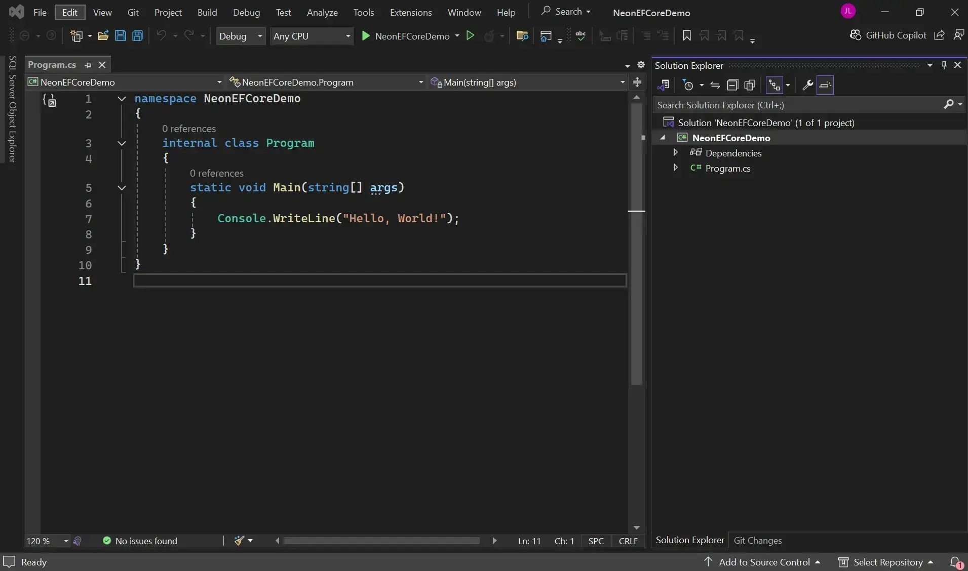Viewport: 968px width, 571px height.
Task: Open GitHub Copilot from the toolbar
Action: point(888,35)
